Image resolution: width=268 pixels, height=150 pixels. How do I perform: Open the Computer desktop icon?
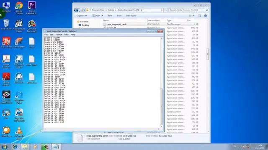[x=6, y=7]
